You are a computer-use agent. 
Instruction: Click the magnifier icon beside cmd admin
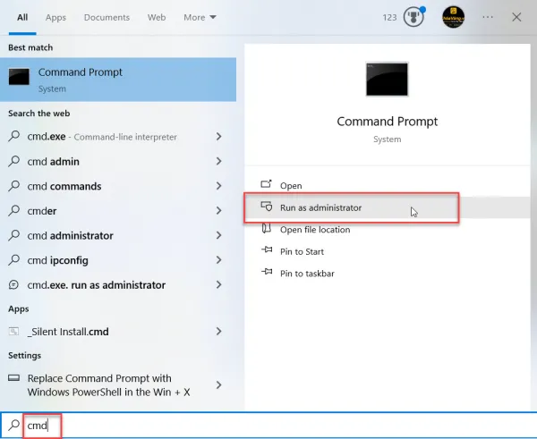[x=13, y=161]
